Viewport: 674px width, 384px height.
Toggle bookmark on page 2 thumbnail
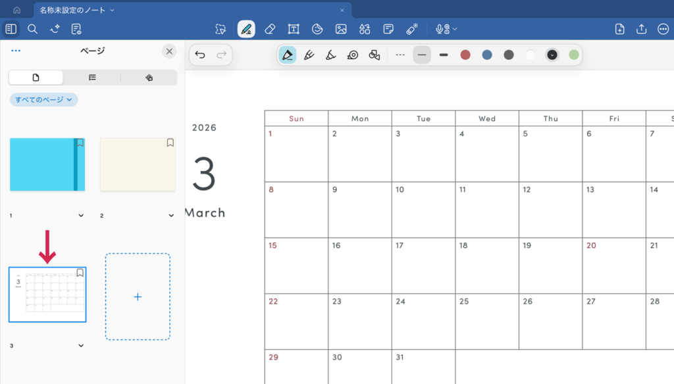point(170,143)
